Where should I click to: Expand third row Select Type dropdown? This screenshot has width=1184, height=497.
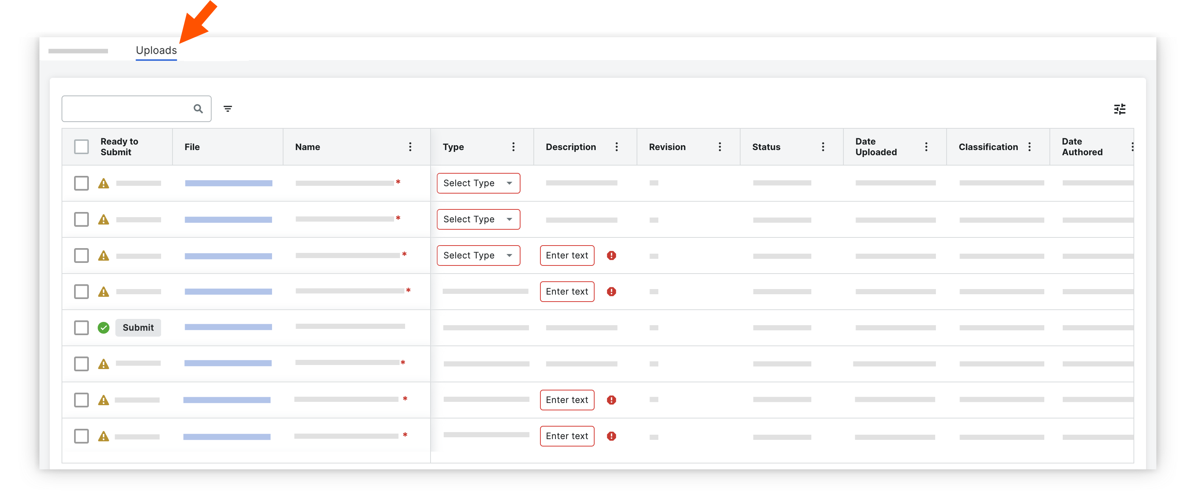pyautogui.click(x=478, y=256)
